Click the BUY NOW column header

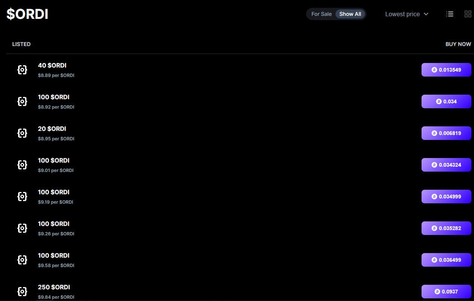458,44
